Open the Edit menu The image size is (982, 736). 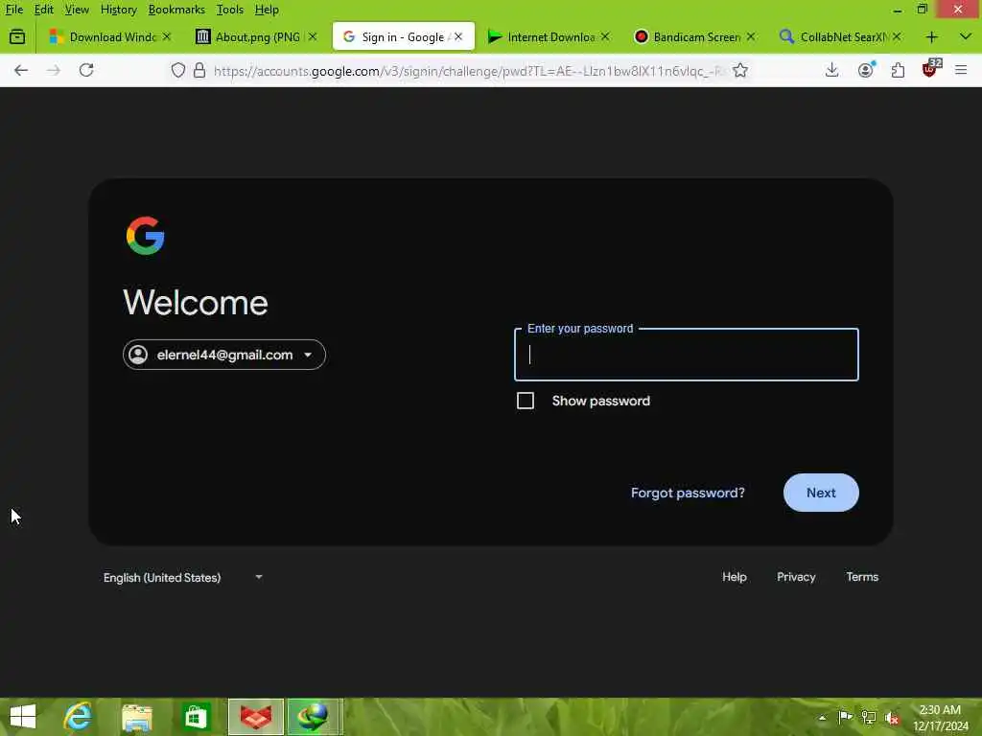(43, 10)
